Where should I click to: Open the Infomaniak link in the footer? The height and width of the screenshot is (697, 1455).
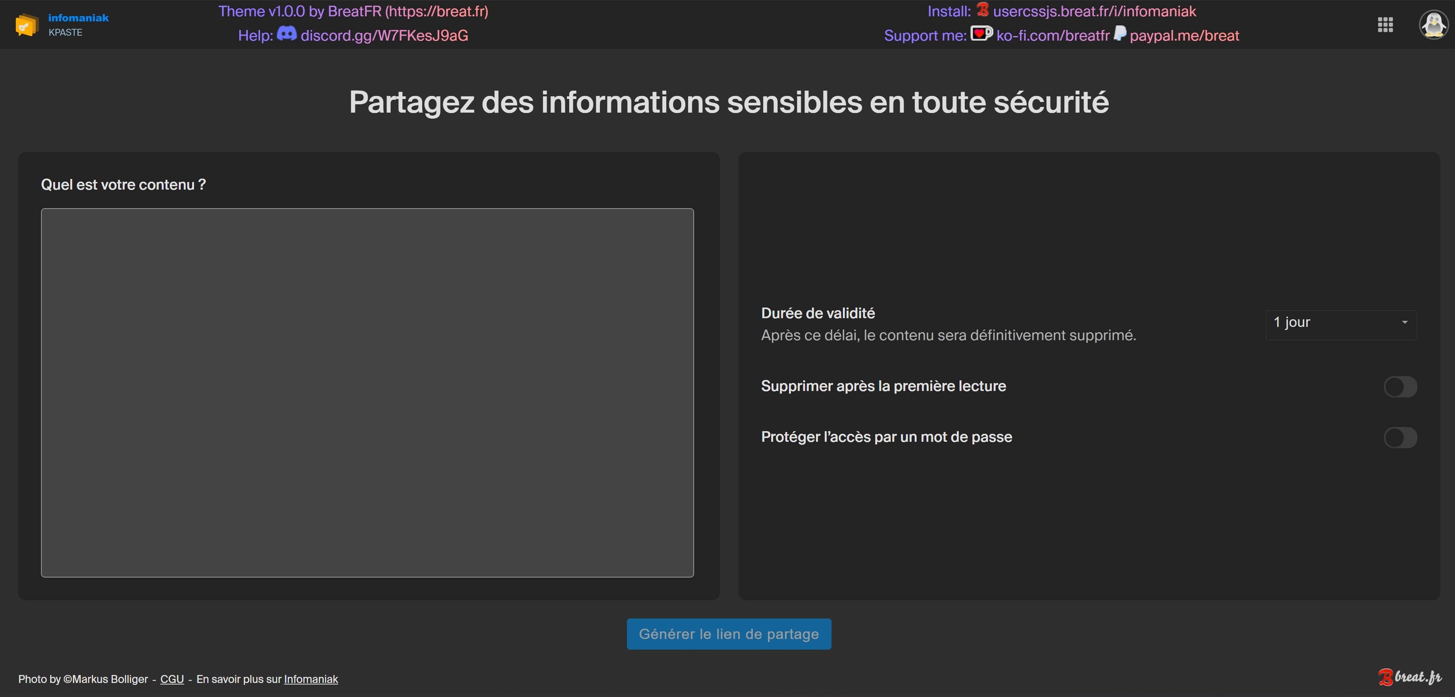click(x=311, y=679)
